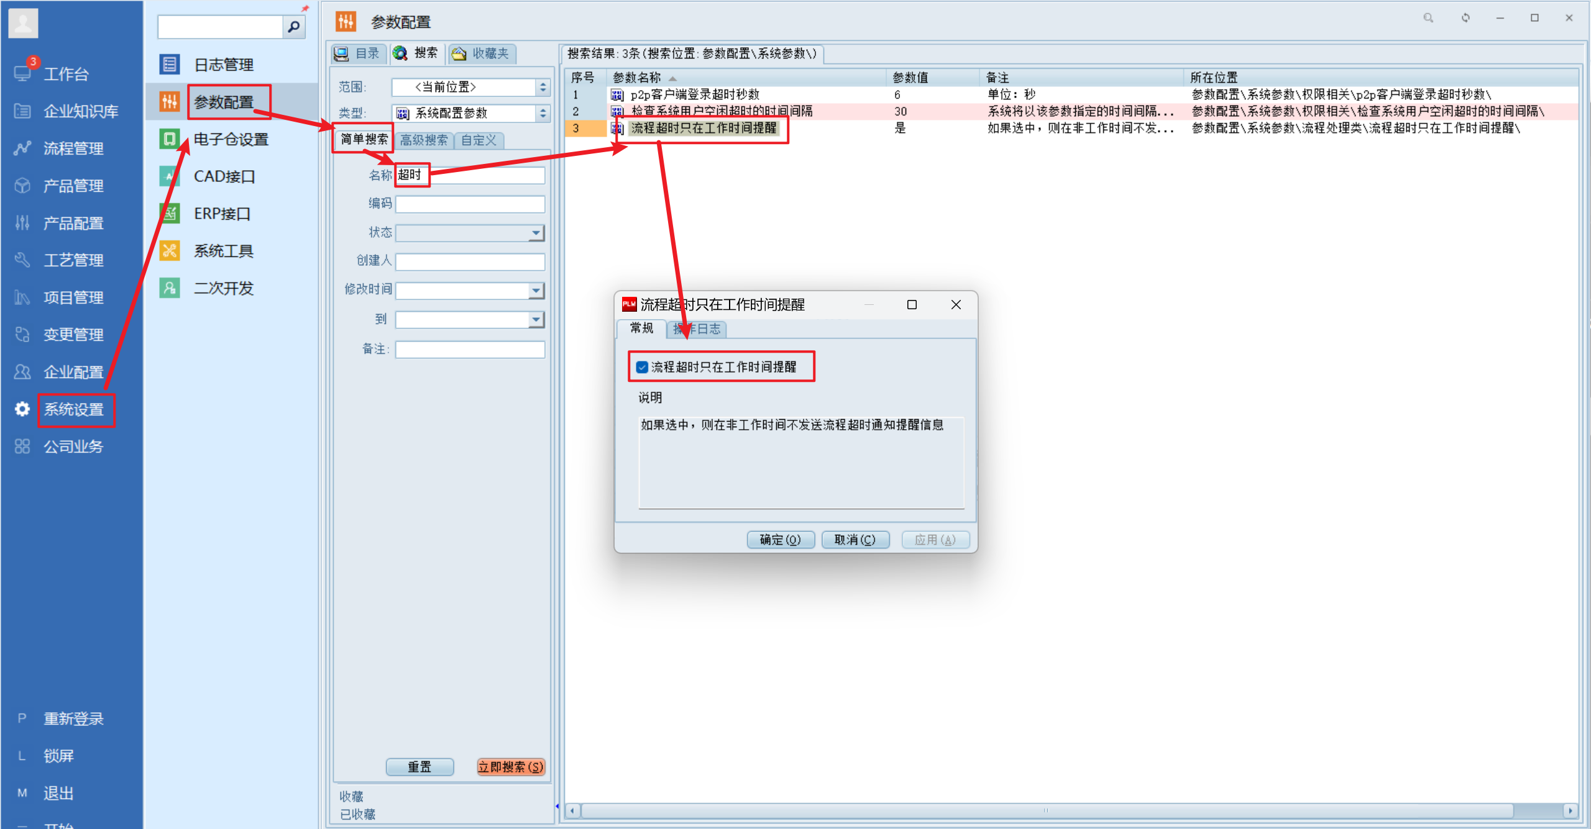This screenshot has height=829, width=1591.
Task: Click the 创建人 input field
Action: 470,262
